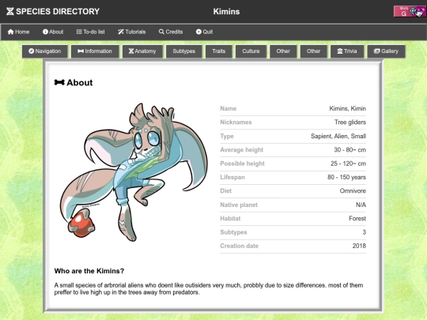Click the 'Kimins, Kimin' name value
The image size is (427, 320).
click(x=347, y=108)
